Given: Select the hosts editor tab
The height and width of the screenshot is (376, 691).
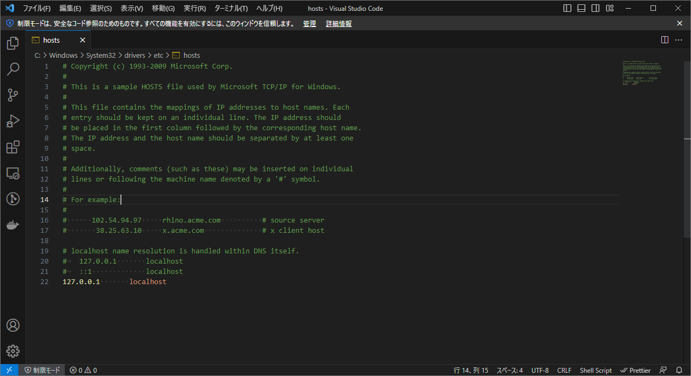Looking at the screenshot, I should [51, 39].
